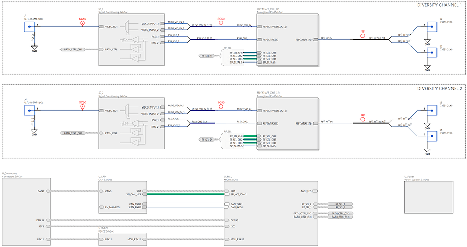Viewport: 467px width, 247px height.
Task: Select the PATH_CTRL_CH1 port left of SC_1
Action: [73, 50]
